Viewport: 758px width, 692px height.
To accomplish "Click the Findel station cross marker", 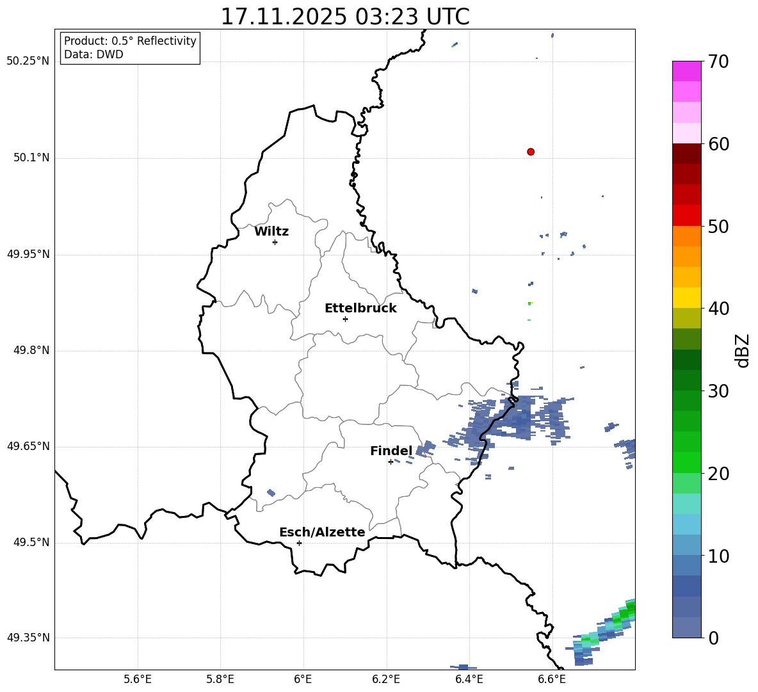I will point(391,462).
